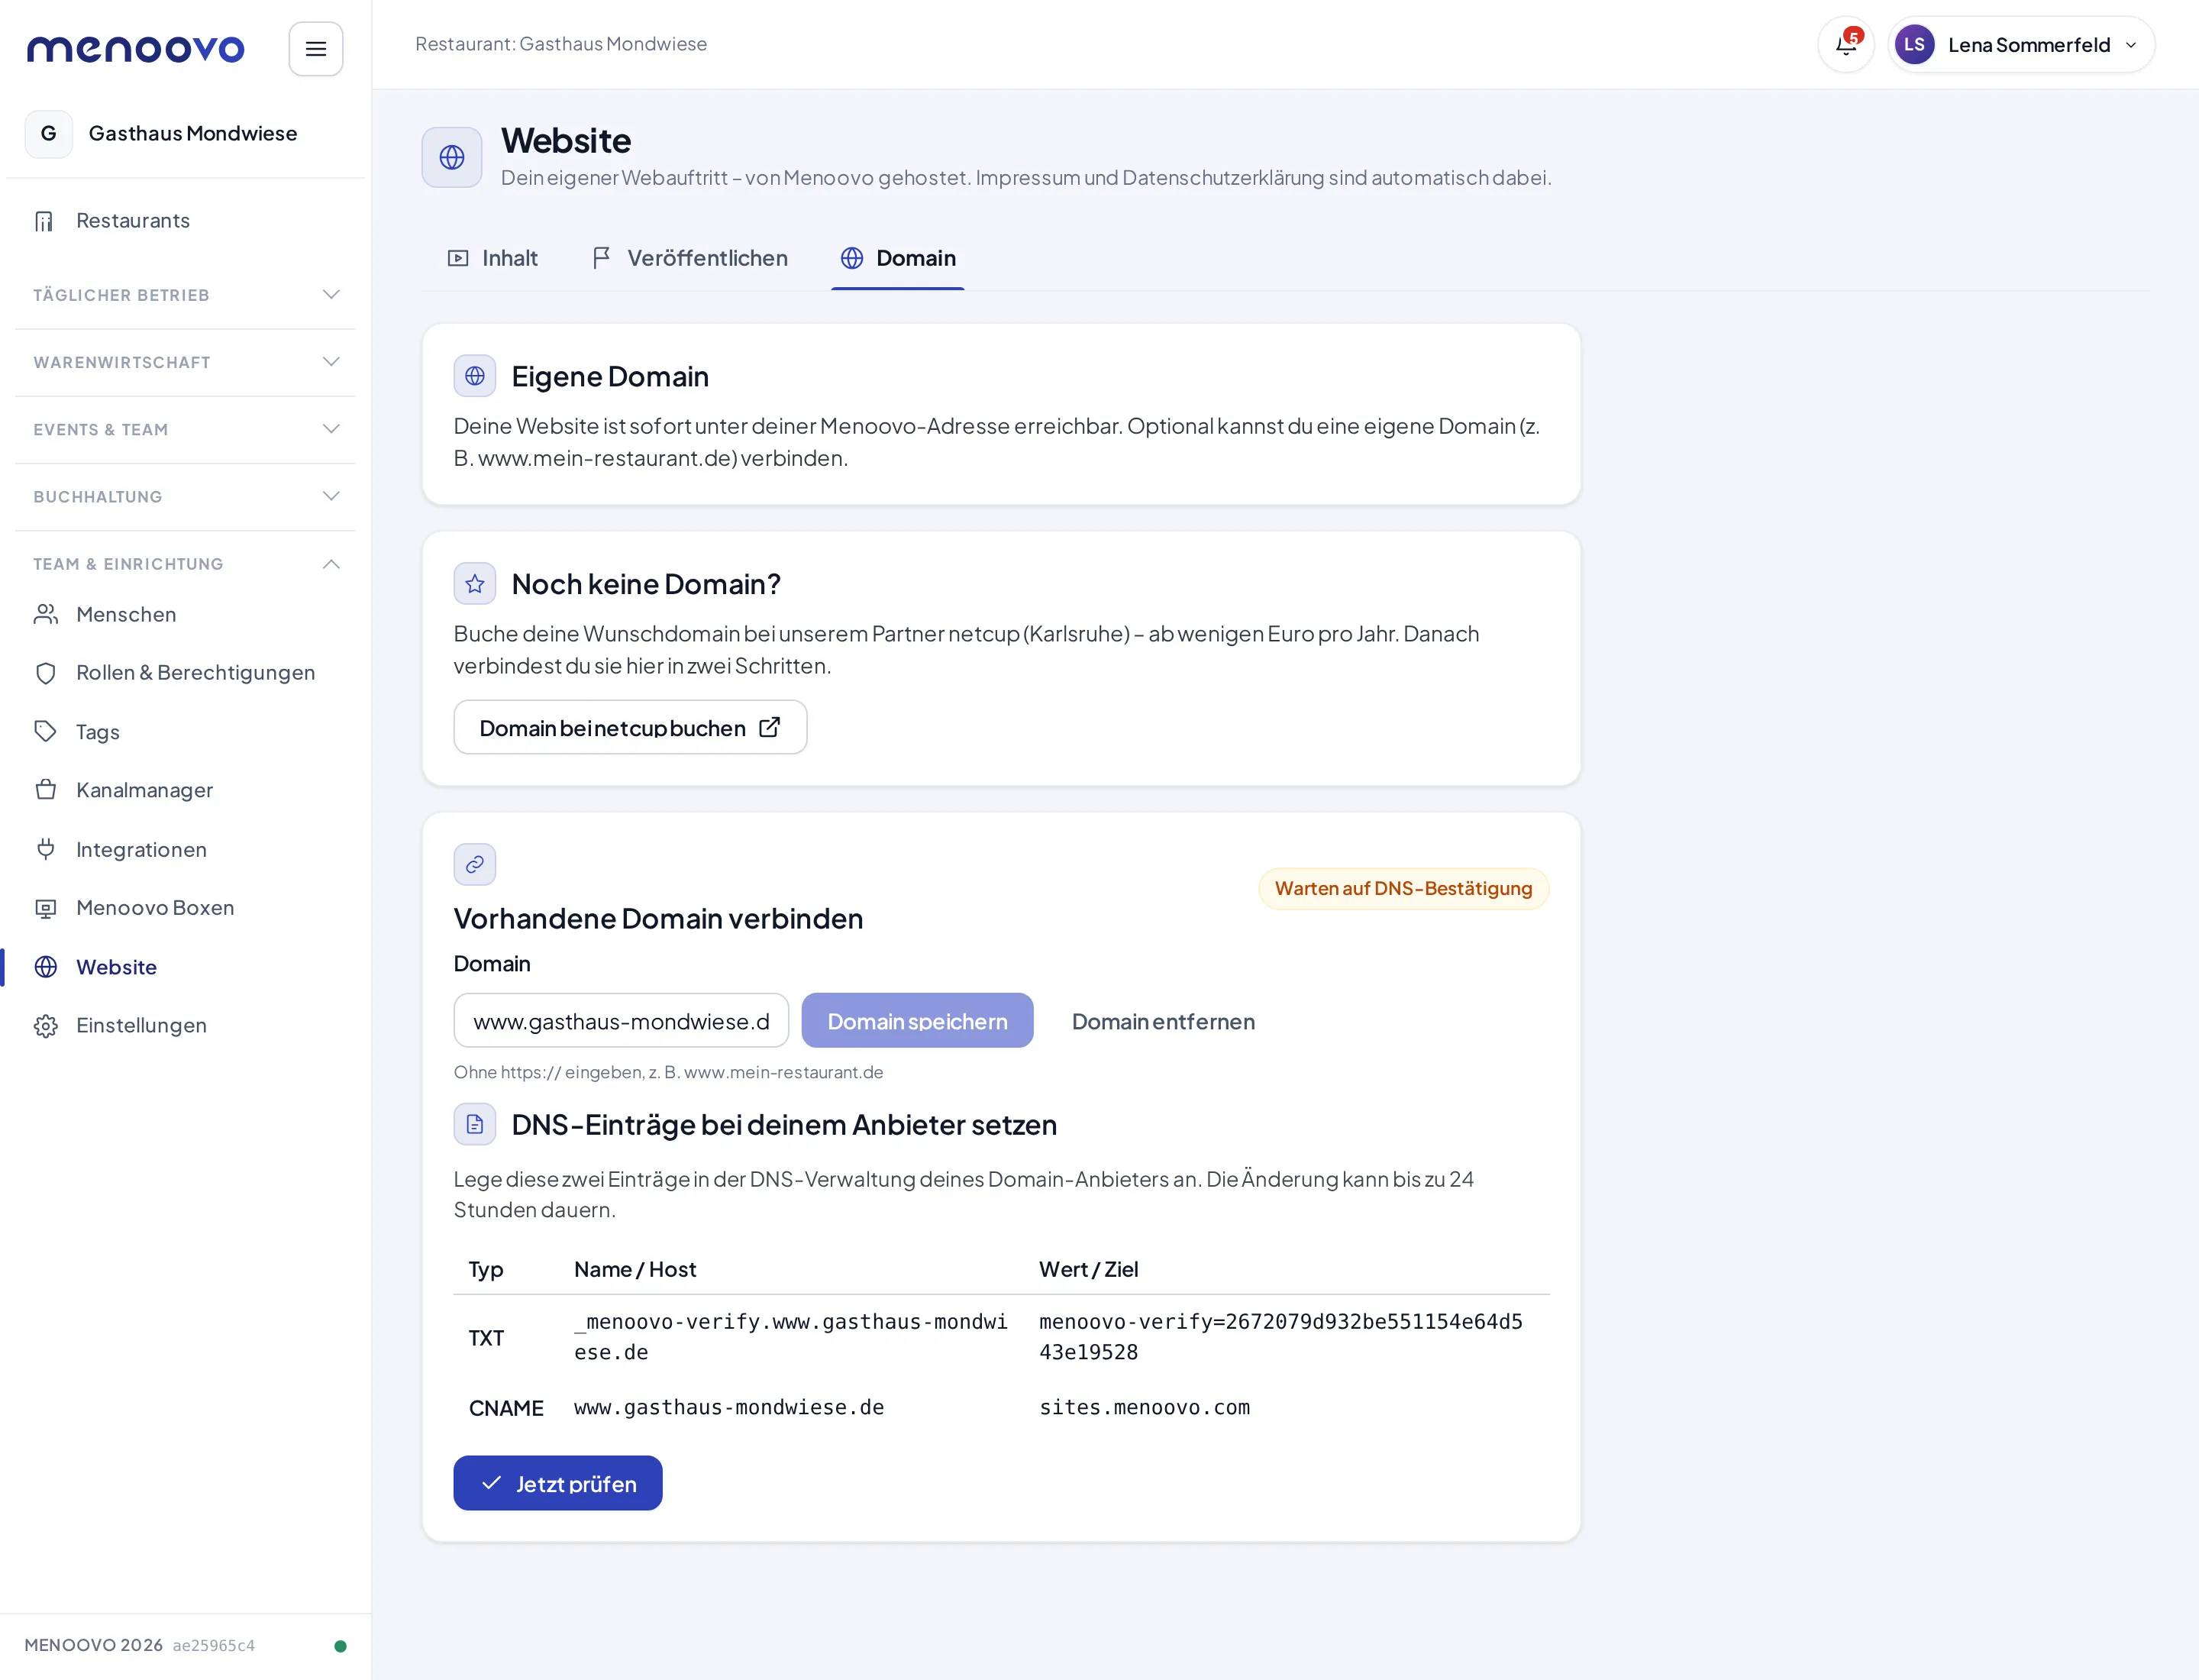Switch to the Veröffentlichen tab
The image size is (2199, 1680).
689,258
